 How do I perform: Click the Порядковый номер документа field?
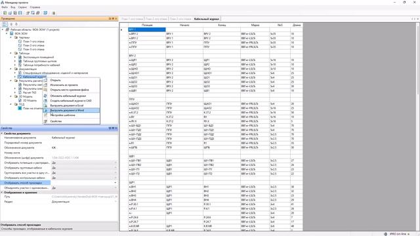[x=84, y=143]
